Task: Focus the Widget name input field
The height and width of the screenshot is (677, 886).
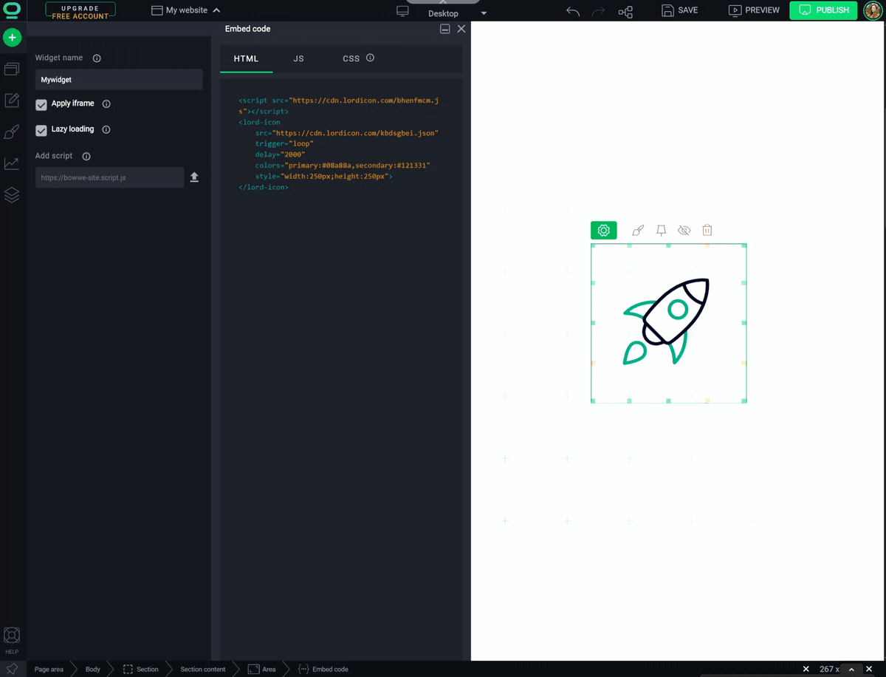Action: pyautogui.click(x=119, y=80)
